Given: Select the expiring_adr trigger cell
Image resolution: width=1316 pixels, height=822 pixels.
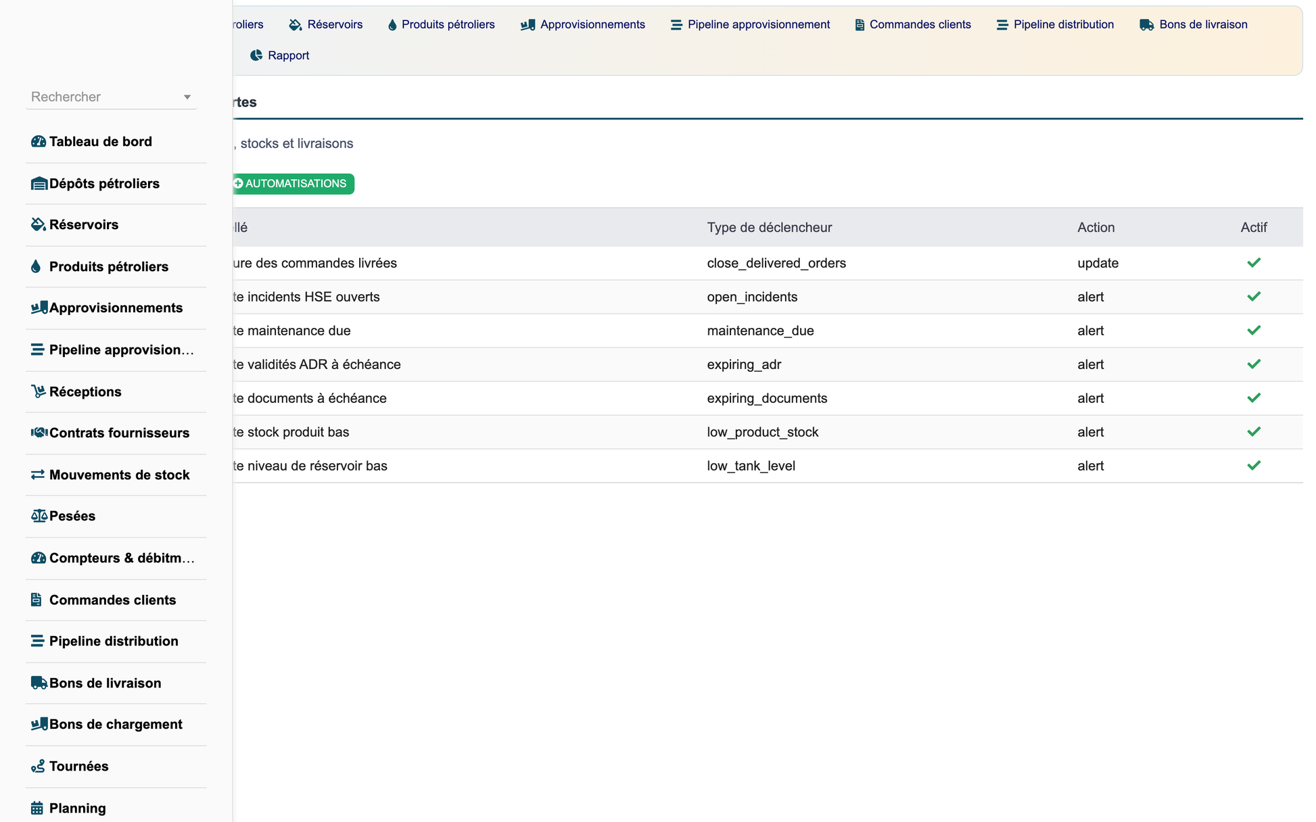Looking at the screenshot, I should [744, 364].
